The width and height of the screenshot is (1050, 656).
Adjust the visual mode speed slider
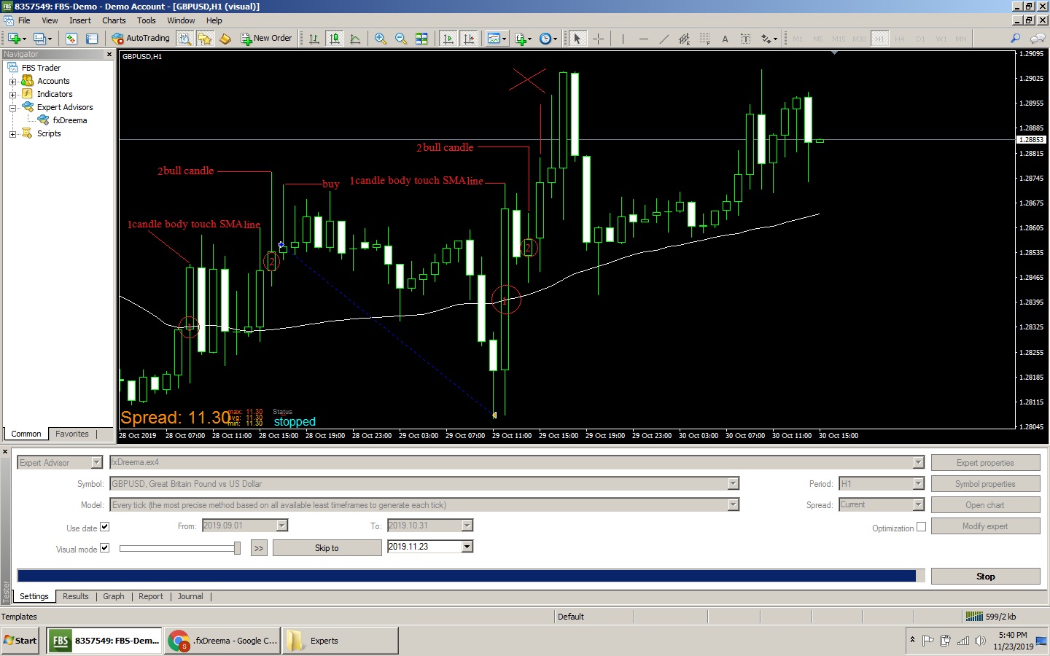point(237,548)
